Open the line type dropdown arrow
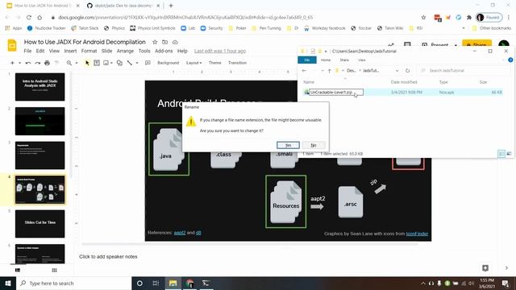The height and width of the screenshot is (290, 516). [x=137, y=63]
